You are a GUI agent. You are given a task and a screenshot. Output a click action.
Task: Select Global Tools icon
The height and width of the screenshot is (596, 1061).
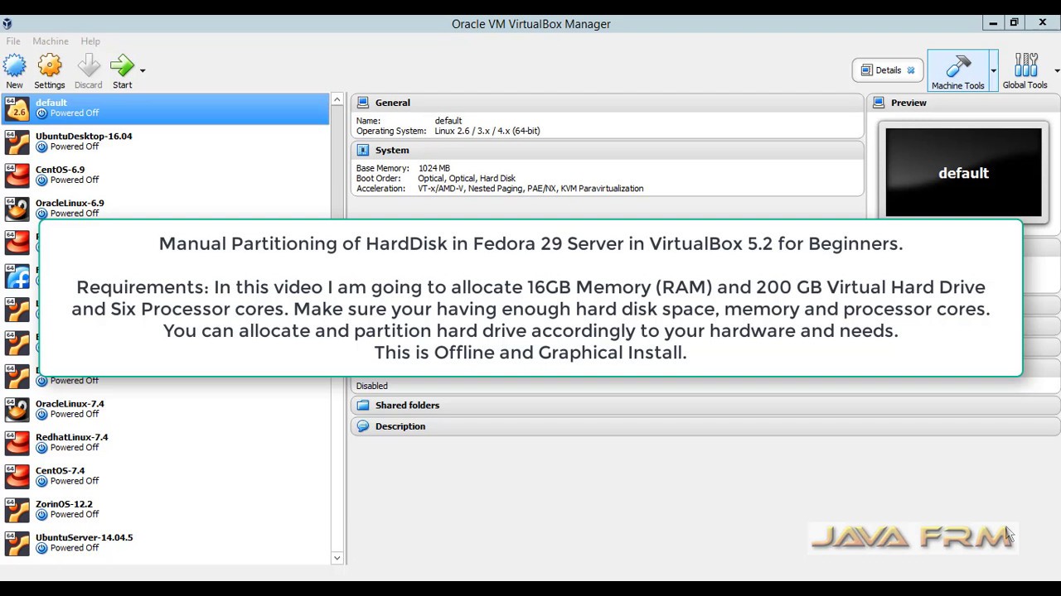click(1026, 65)
